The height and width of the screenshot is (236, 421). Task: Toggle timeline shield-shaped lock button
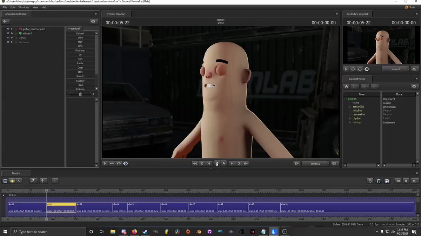[370, 181]
